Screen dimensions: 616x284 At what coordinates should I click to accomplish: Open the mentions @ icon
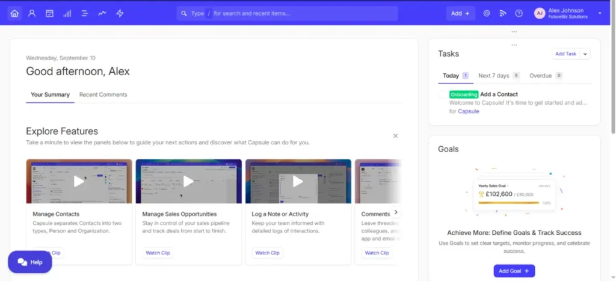[487, 13]
